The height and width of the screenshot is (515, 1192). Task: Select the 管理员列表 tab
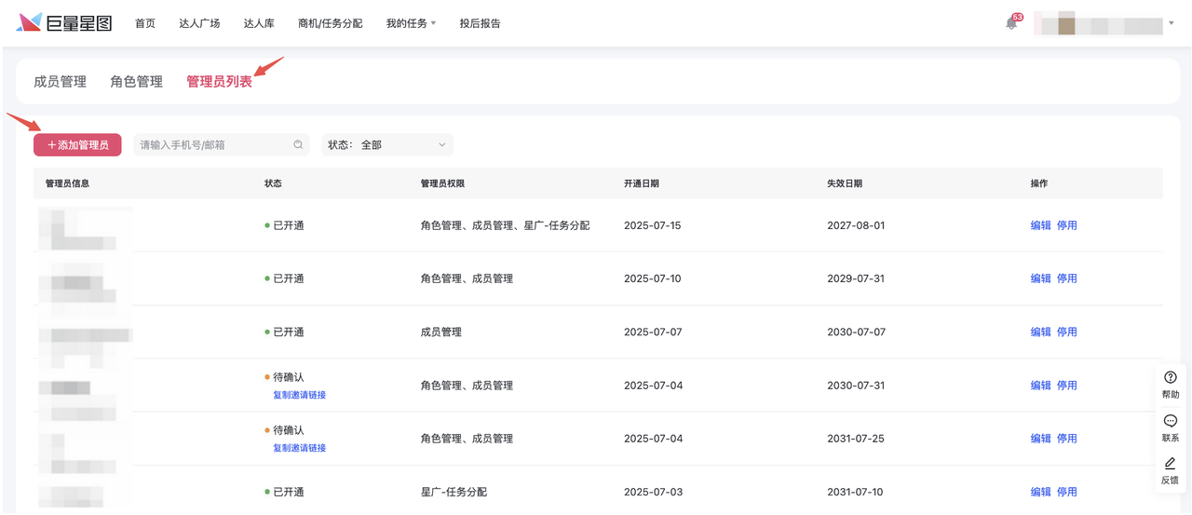pos(219,82)
